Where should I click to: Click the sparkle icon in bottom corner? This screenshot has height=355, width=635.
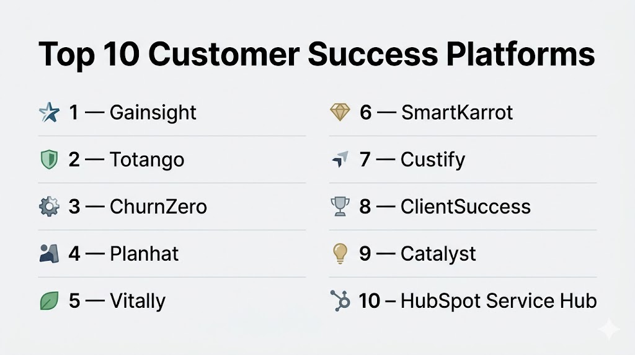click(x=609, y=330)
